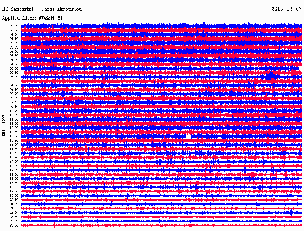Select the 17:00 time label
The image size is (304, 231).
(14, 170)
